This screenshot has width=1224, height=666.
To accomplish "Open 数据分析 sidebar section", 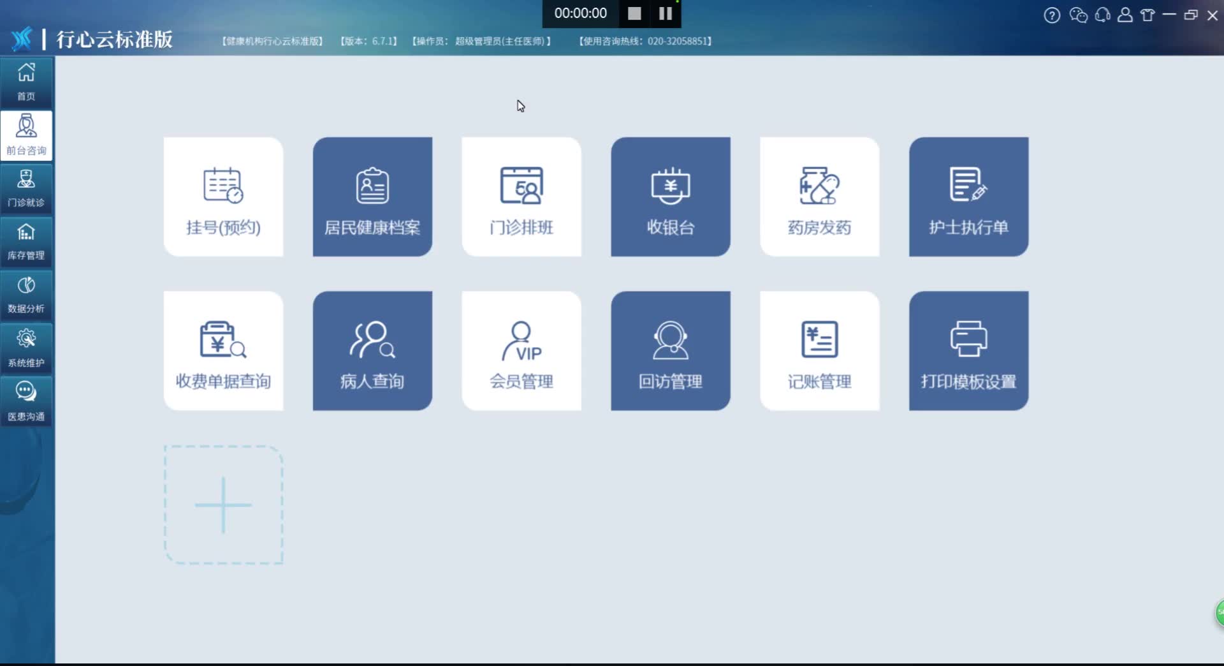I will [26, 295].
